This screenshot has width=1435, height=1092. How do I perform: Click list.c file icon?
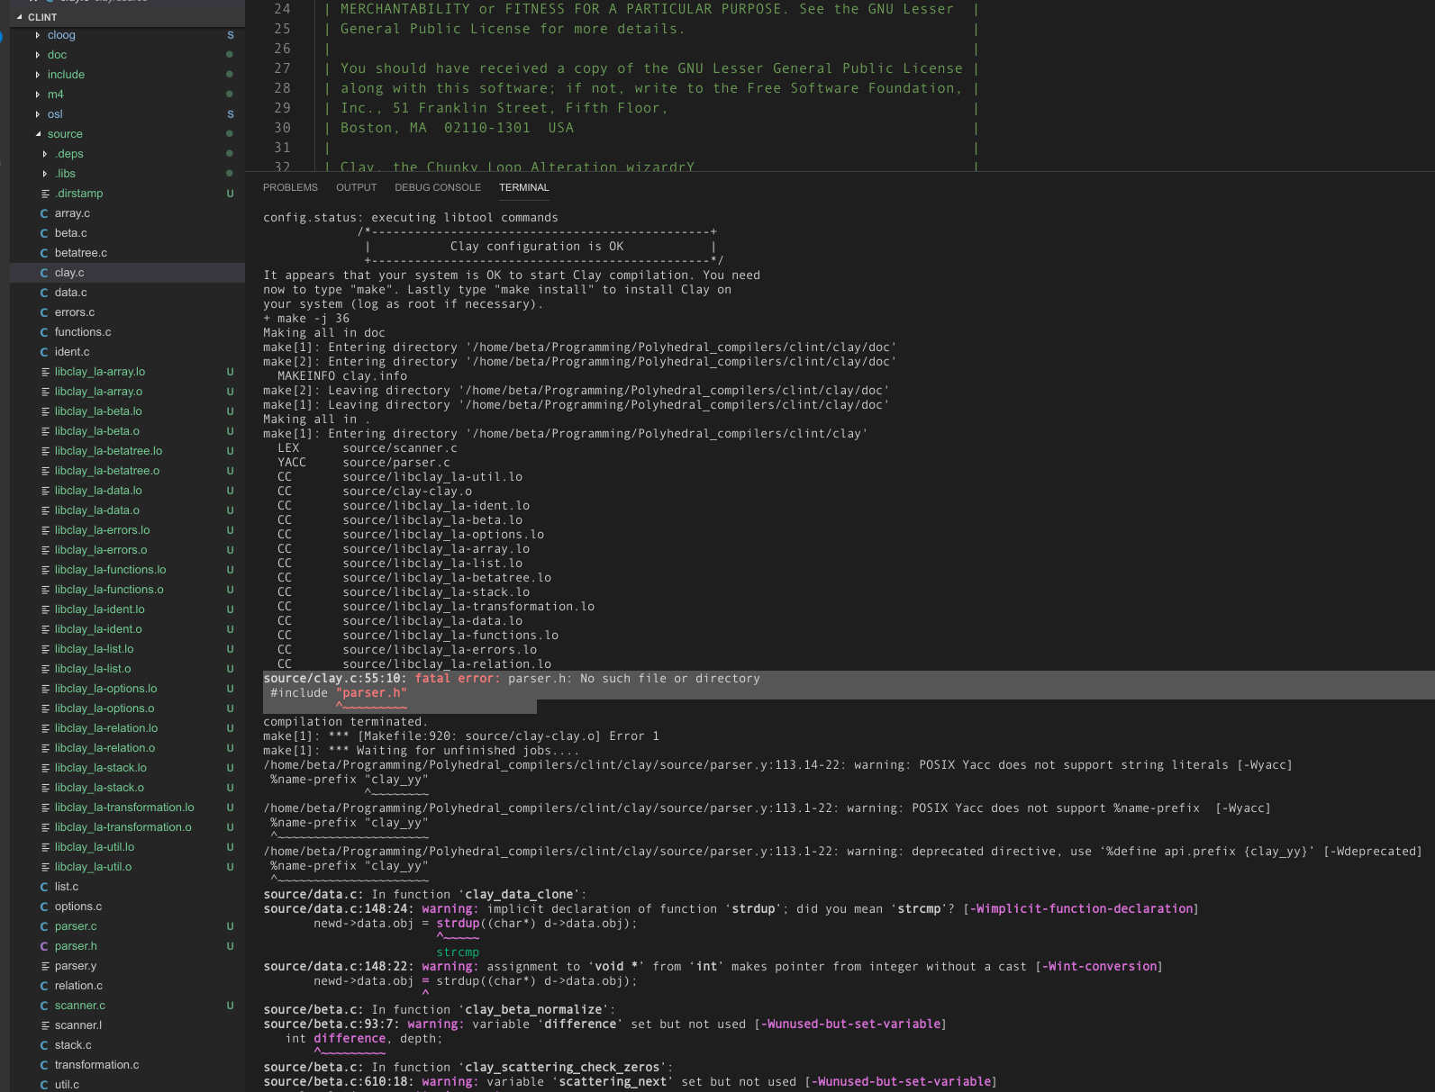[x=44, y=887]
